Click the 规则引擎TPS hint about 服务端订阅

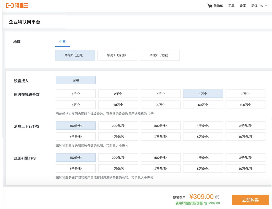click(x=105, y=178)
